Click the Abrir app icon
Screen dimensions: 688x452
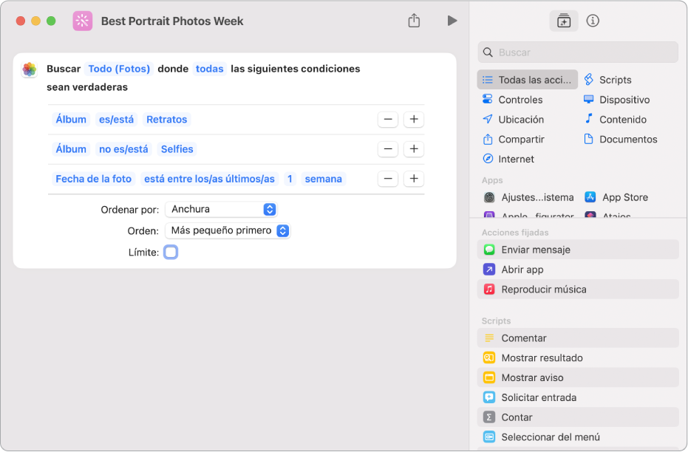tap(489, 270)
